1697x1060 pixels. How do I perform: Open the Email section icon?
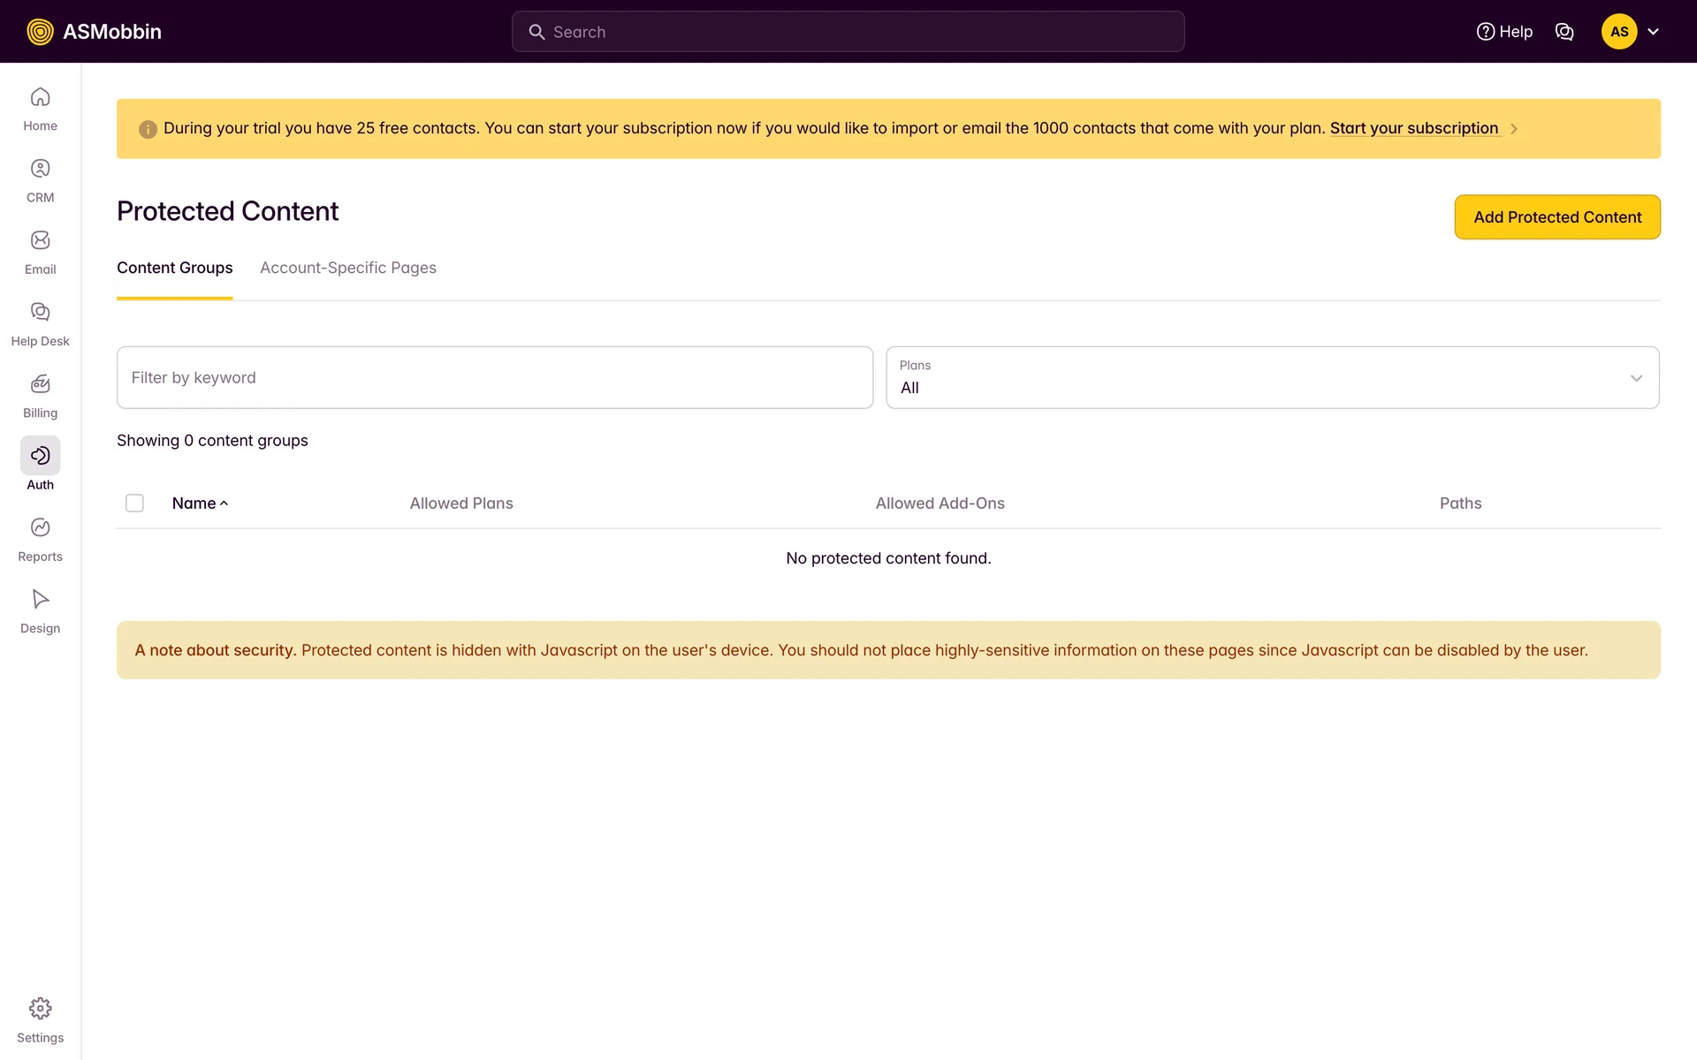point(40,253)
